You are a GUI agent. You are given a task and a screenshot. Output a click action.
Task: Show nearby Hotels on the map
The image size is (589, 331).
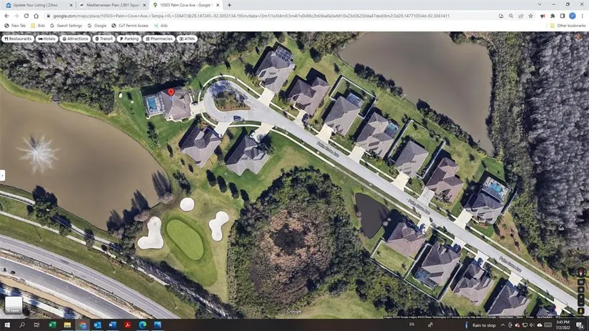[x=46, y=39]
